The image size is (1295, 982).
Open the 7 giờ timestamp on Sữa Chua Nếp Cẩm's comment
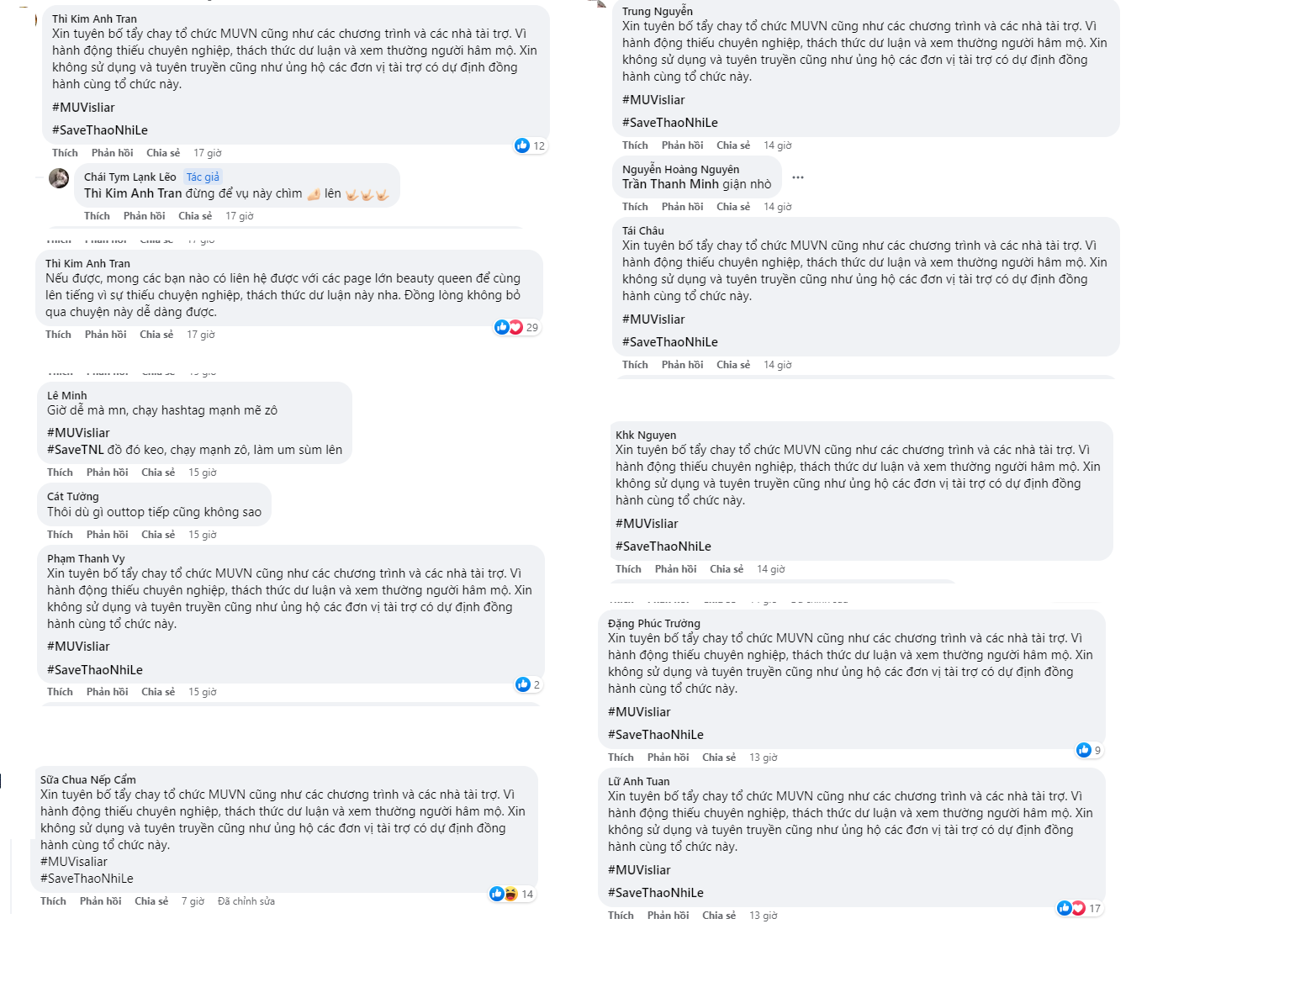(193, 901)
